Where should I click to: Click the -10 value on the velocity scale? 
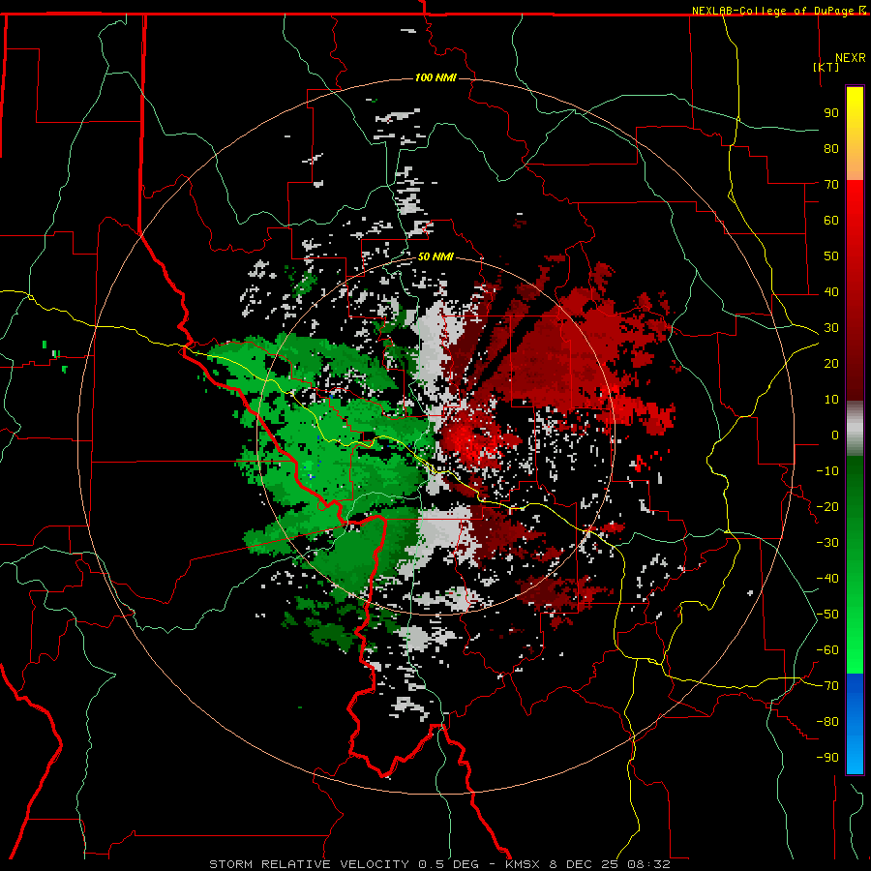827,471
